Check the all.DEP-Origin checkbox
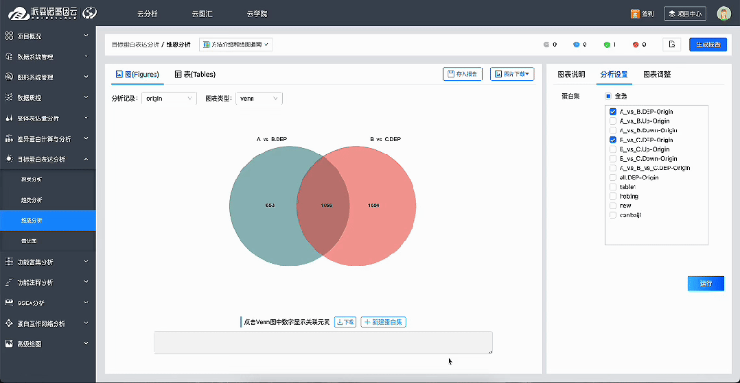 point(613,177)
